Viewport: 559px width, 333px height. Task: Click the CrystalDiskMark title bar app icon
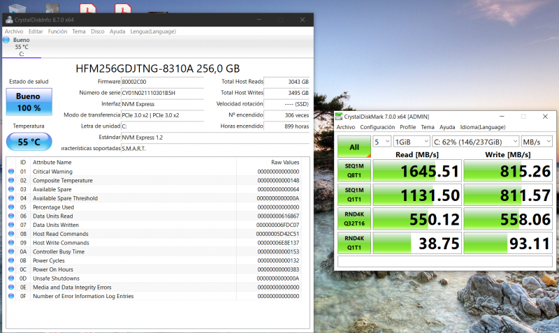(340, 117)
